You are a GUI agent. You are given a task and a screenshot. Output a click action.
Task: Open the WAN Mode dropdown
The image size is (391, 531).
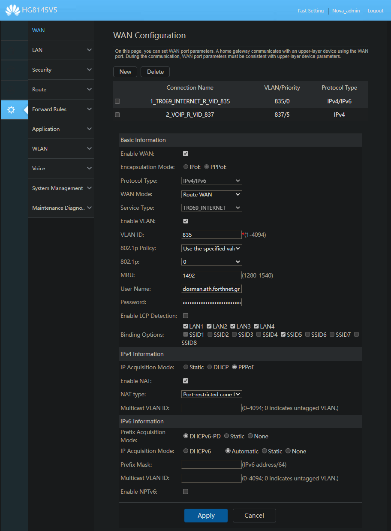tap(212, 194)
